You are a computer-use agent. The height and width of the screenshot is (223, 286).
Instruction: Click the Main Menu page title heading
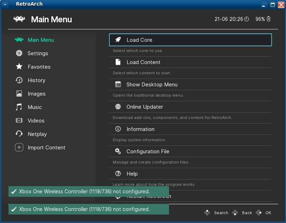[x=51, y=19]
